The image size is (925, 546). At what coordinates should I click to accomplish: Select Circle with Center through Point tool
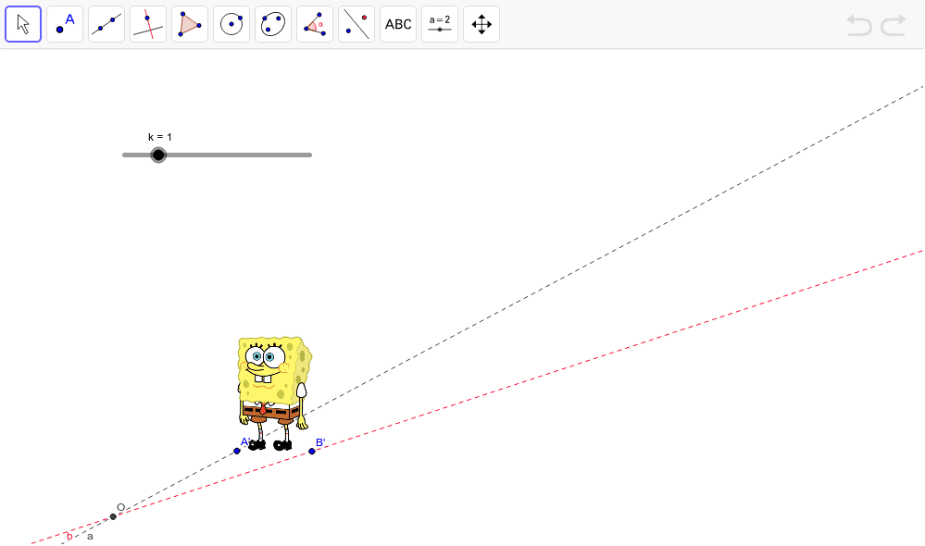[x=231, y=24]
